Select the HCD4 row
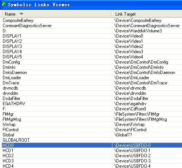182x168 pixels. click(x=91, y=166)
